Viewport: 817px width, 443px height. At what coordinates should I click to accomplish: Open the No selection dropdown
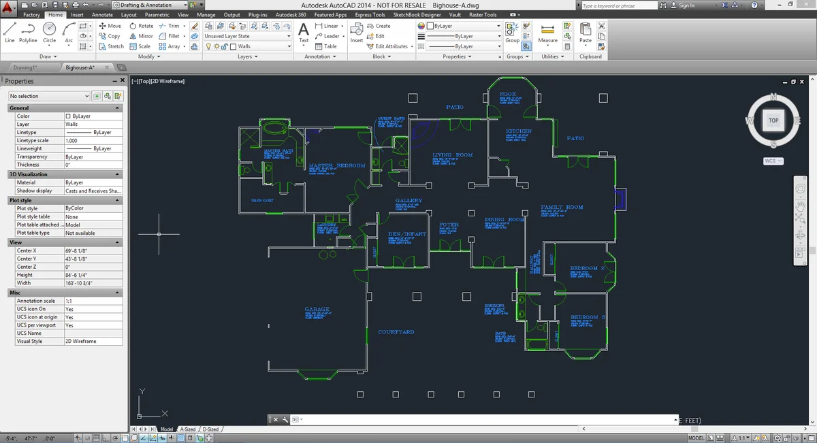48,96
